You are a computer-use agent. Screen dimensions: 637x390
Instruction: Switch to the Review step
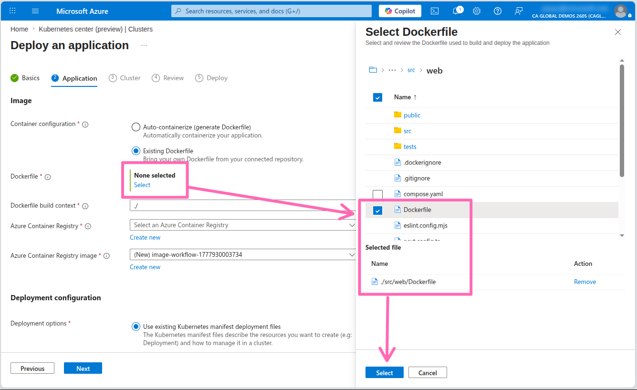(168, 78)
